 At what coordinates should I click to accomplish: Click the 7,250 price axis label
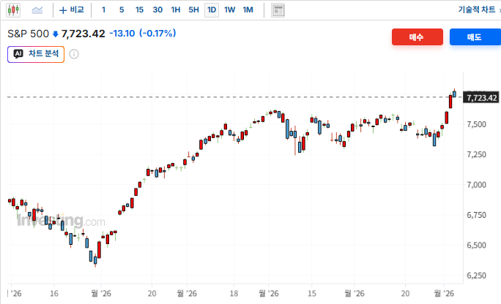pos(476,154)
